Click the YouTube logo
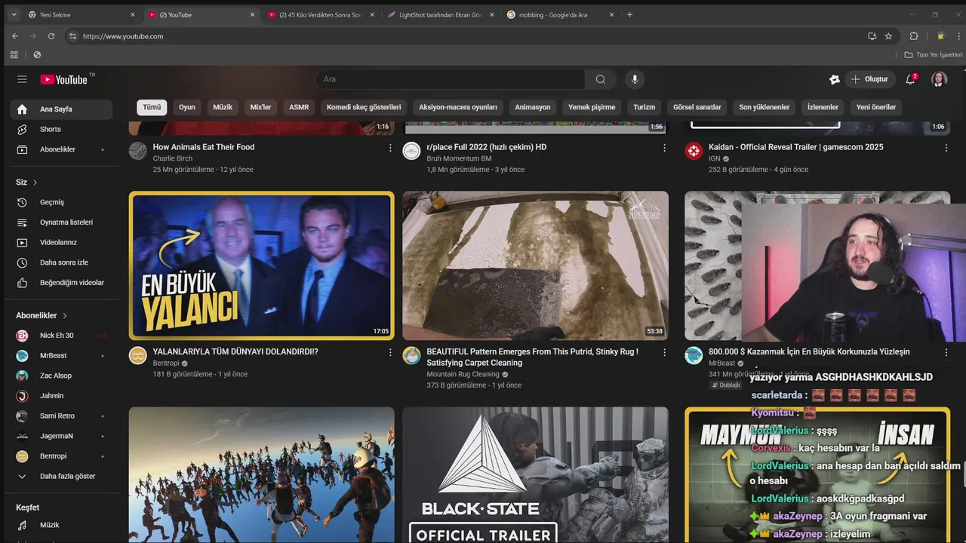 pyautogui.click(x=64, y=79)
